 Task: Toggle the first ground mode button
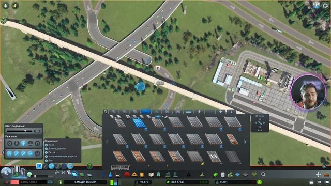10,144
